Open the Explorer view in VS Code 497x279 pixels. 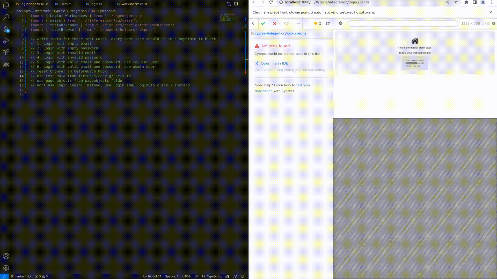pos(6,5)
